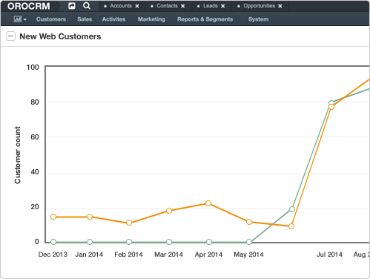
Task: Open the Contacts pinned tab
Action: click(167, 6)
